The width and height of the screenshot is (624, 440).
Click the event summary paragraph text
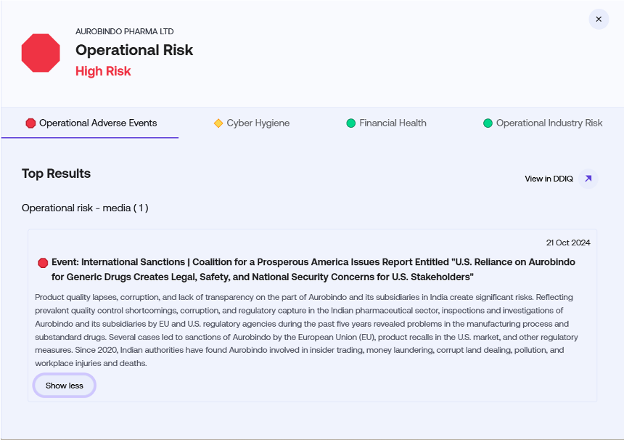[x=306, y=330]
